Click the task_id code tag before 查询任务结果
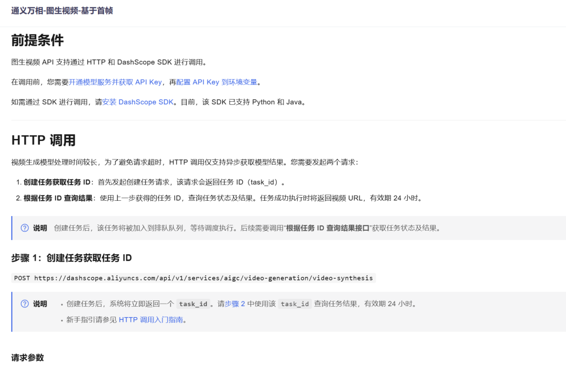This screenshot has width=566, height=367. 295,304
